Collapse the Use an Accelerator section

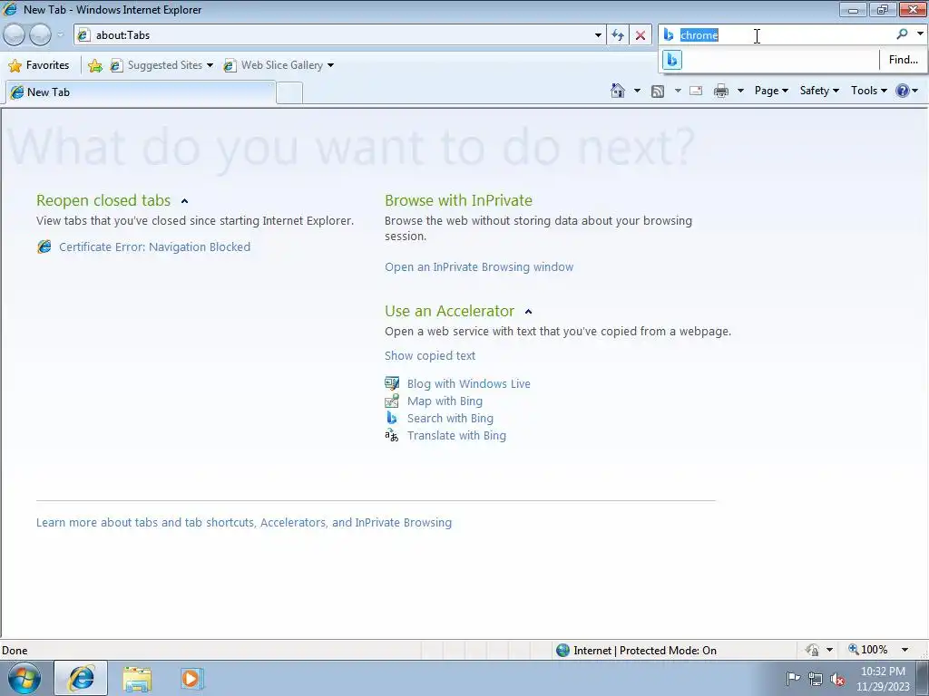click(x=529, y=312)
